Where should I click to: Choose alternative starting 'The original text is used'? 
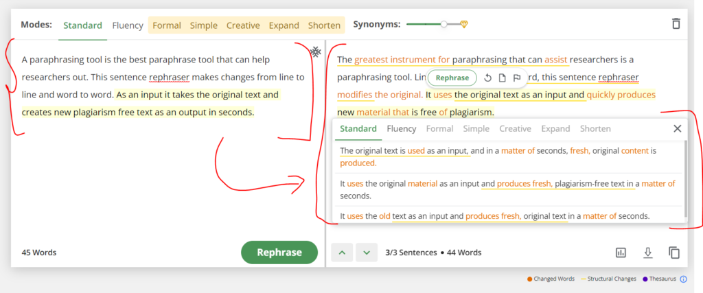point(508,157)
